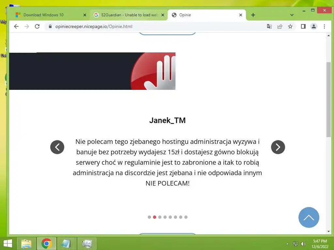Select fifth carousel dot
This screenshot has height=250, width=334.
click(170, 217)
